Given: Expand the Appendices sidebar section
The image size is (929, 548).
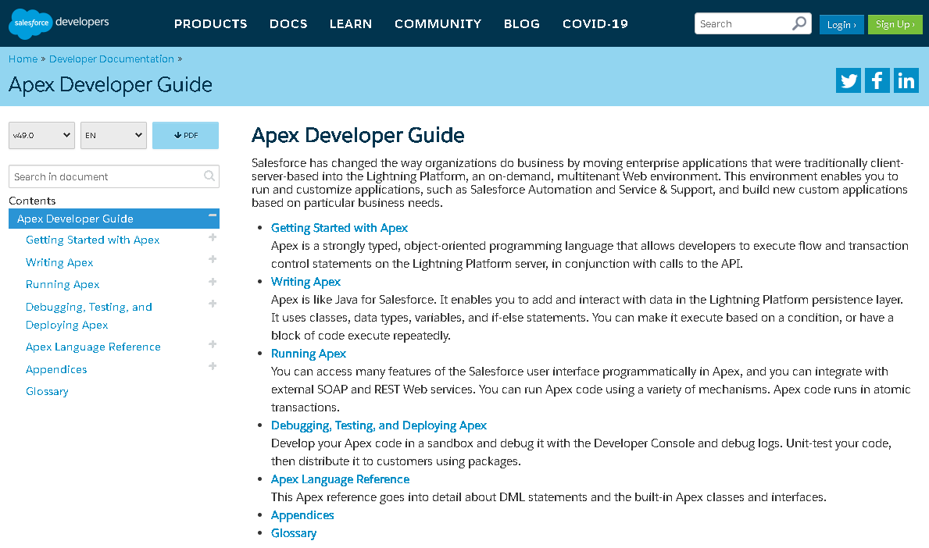Looking at the screenshot, I should (212, 365).
